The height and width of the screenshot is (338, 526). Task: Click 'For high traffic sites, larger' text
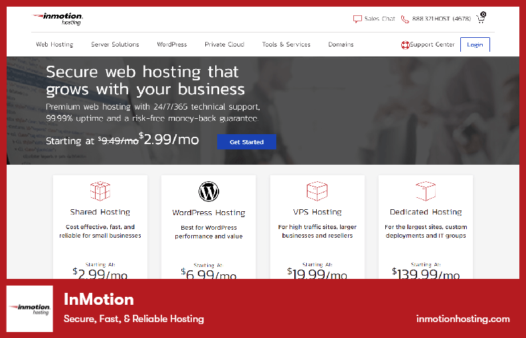click(x=317, y=227)
